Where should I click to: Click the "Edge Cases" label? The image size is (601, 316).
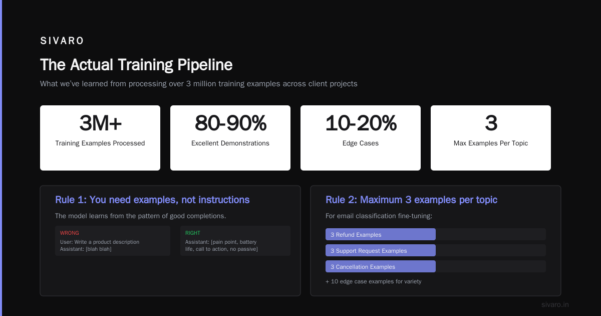click(x=361, y=143)
